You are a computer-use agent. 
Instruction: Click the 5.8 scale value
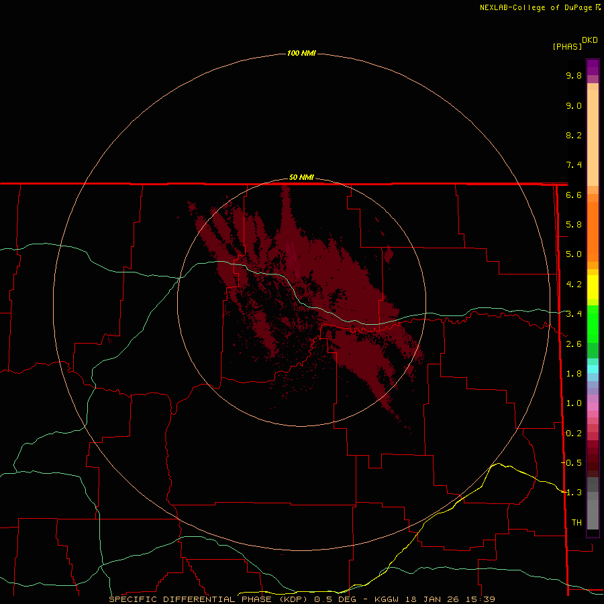(574, 225)
